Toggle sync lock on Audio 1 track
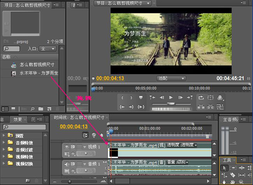Viewport: 253px width, 185px height. [x=73, y=164]
